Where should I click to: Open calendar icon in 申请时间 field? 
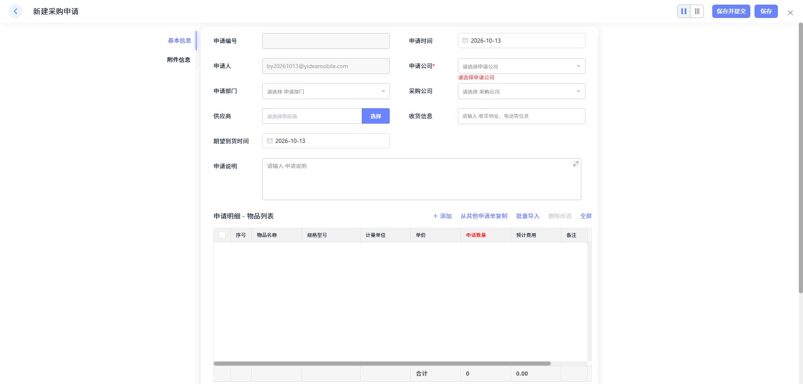click(x=465, y=41)
